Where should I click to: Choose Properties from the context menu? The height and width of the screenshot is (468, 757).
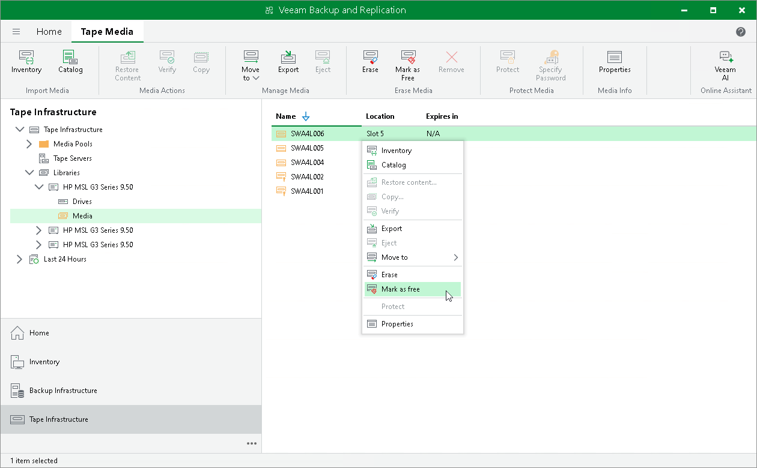coord(413,324)
